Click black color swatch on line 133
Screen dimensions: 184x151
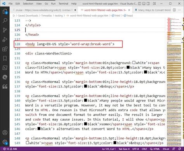tap(128, 67)
